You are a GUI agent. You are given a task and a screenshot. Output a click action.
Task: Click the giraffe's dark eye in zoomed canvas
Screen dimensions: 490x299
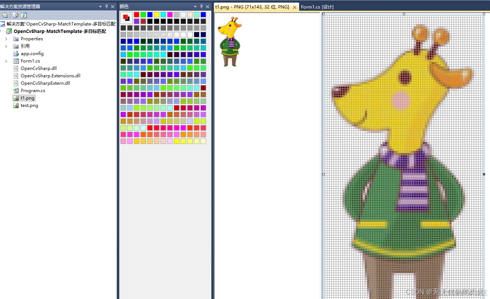(405, 77)
